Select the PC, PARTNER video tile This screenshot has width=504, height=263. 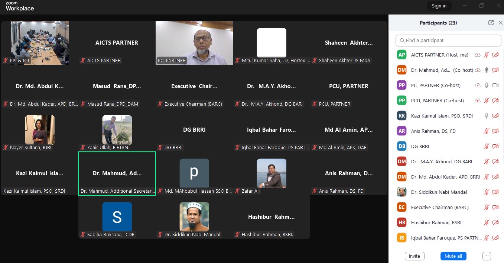(194, 43)
